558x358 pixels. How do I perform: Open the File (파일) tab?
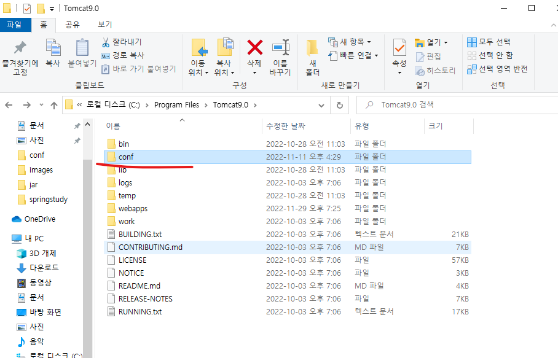(x=15, y=25)
